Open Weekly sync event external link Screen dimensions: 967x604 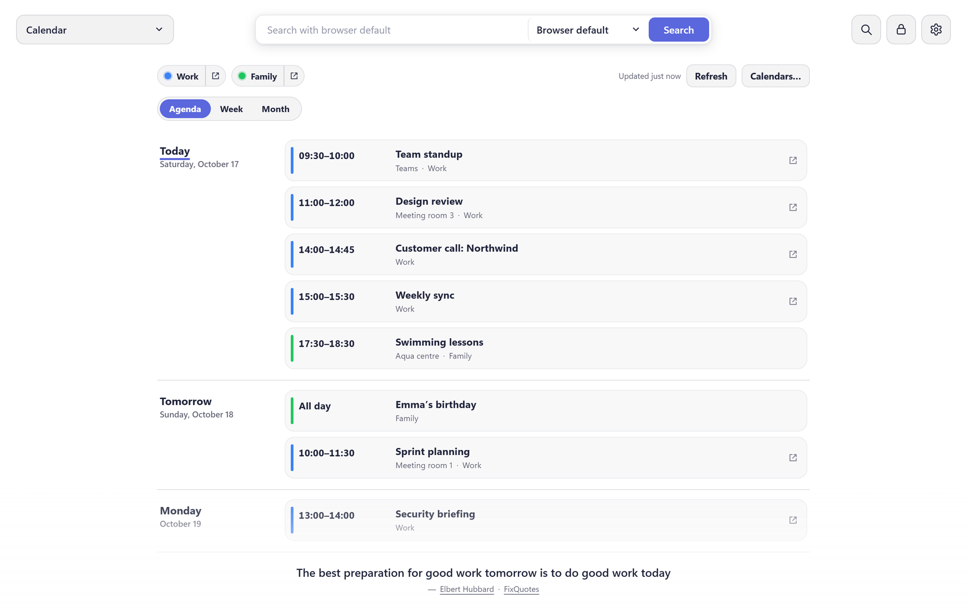793,301
